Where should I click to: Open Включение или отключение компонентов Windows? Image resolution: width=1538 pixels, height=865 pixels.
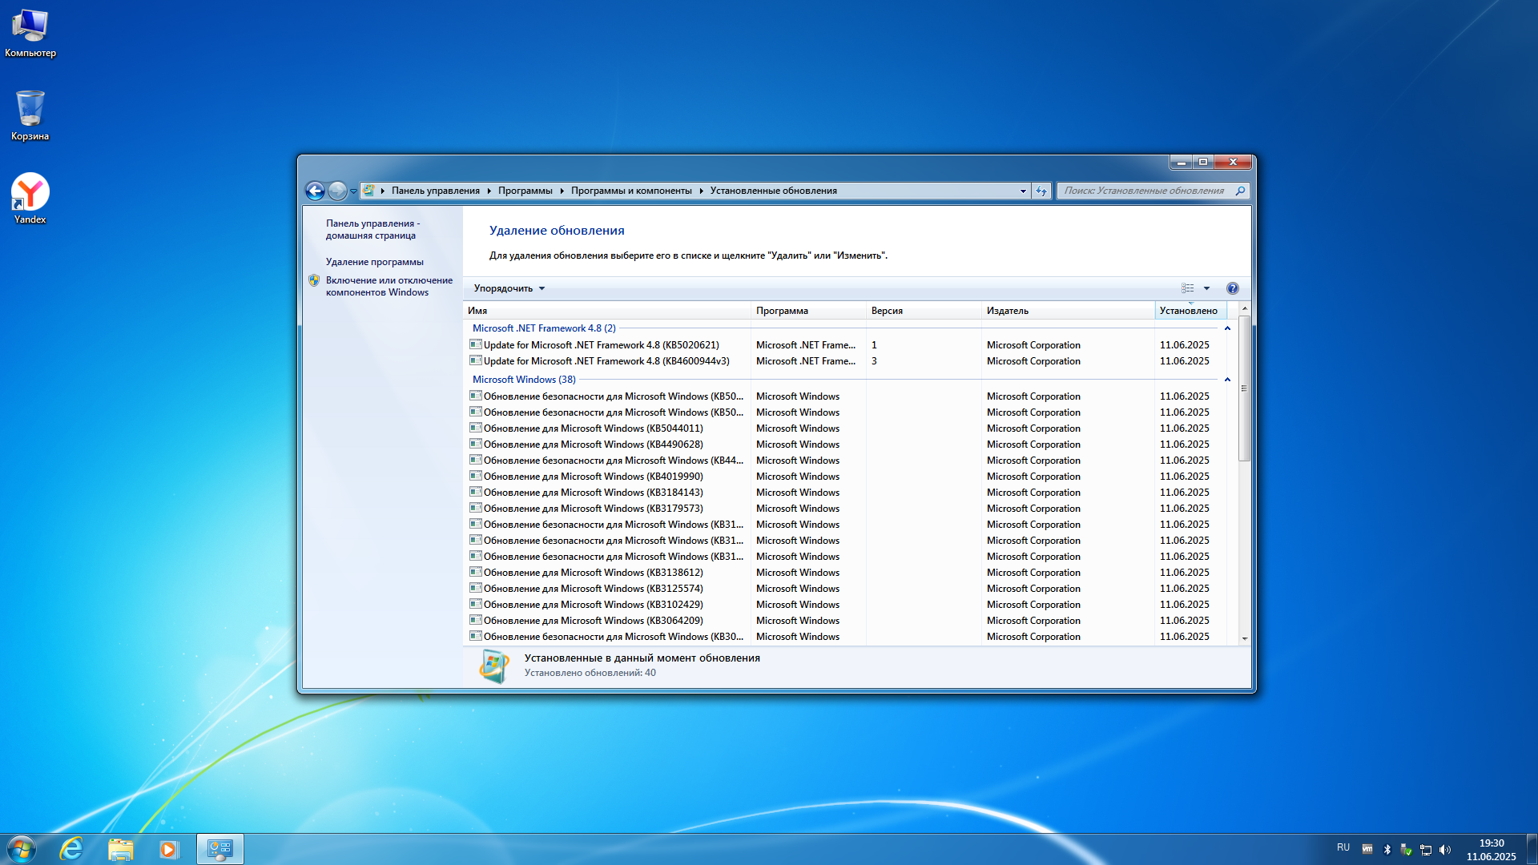(389, 286)
